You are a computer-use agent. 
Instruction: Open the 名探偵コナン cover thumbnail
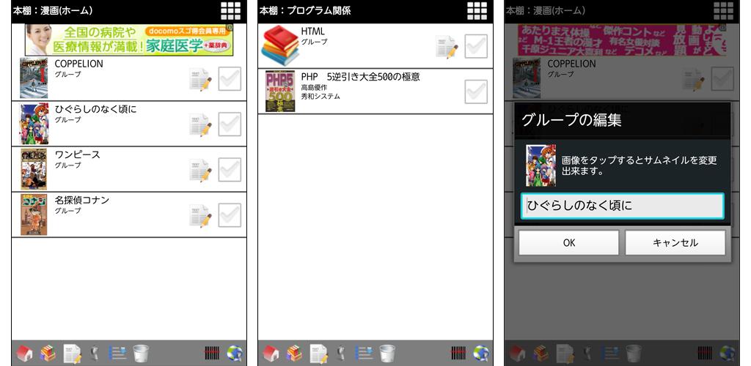tap(34, 214)
